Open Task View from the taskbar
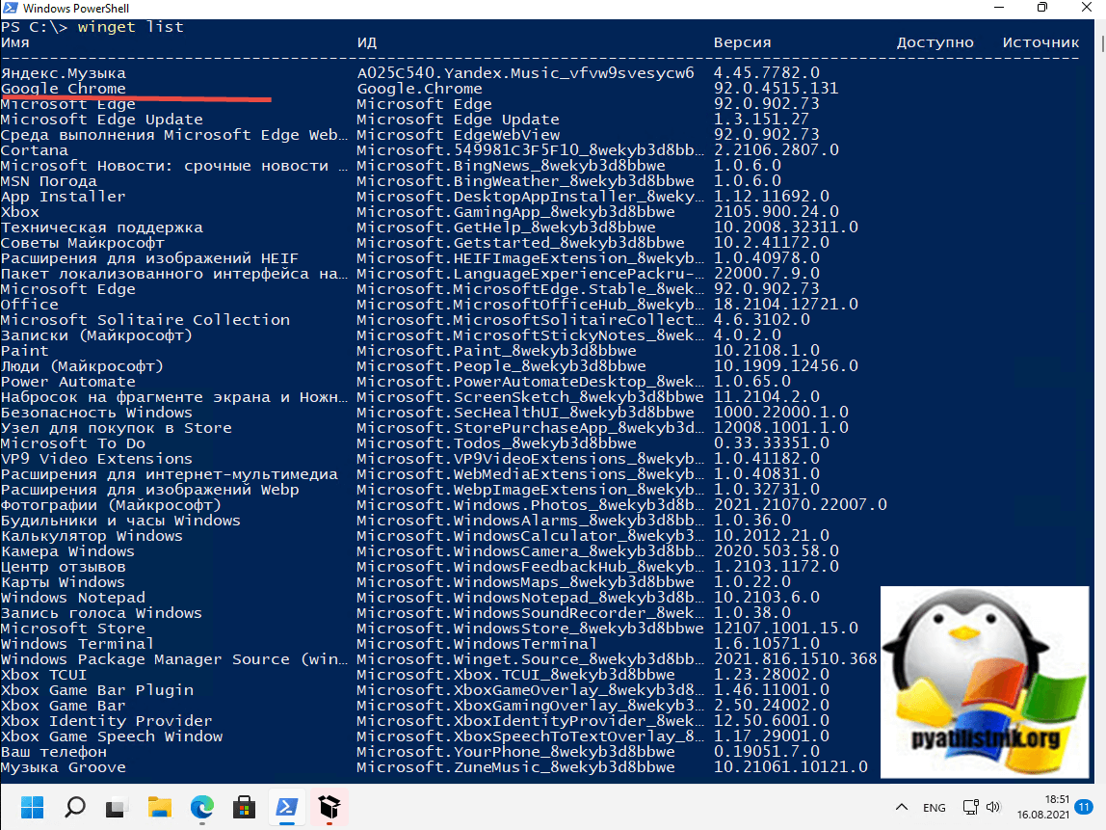Screen dimensions: 1106x830 point(117,806)
